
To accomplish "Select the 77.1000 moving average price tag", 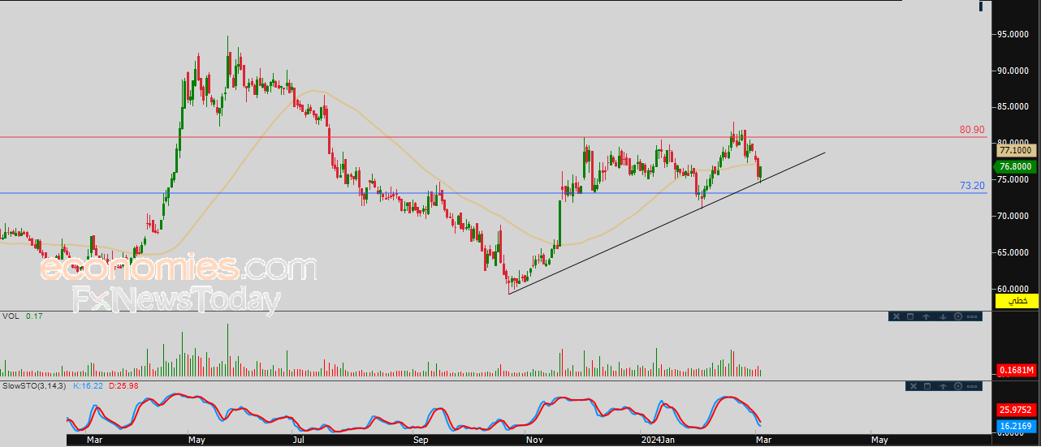I will click(1016, 150).
